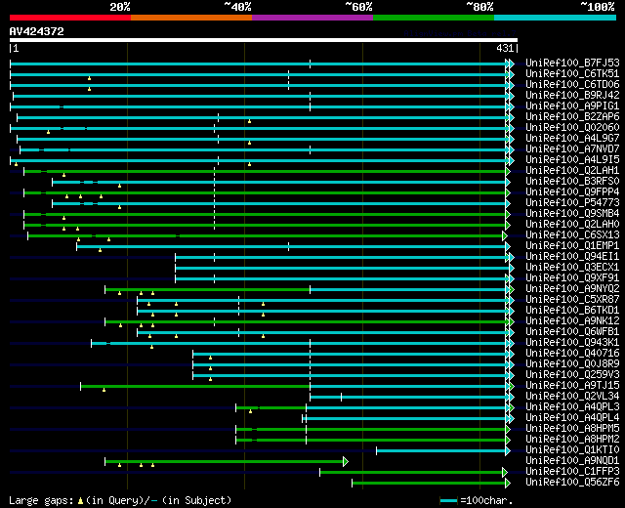Click the white query sequence bar
This screenshot has width=625, height=508.
[x=264, y=40]
